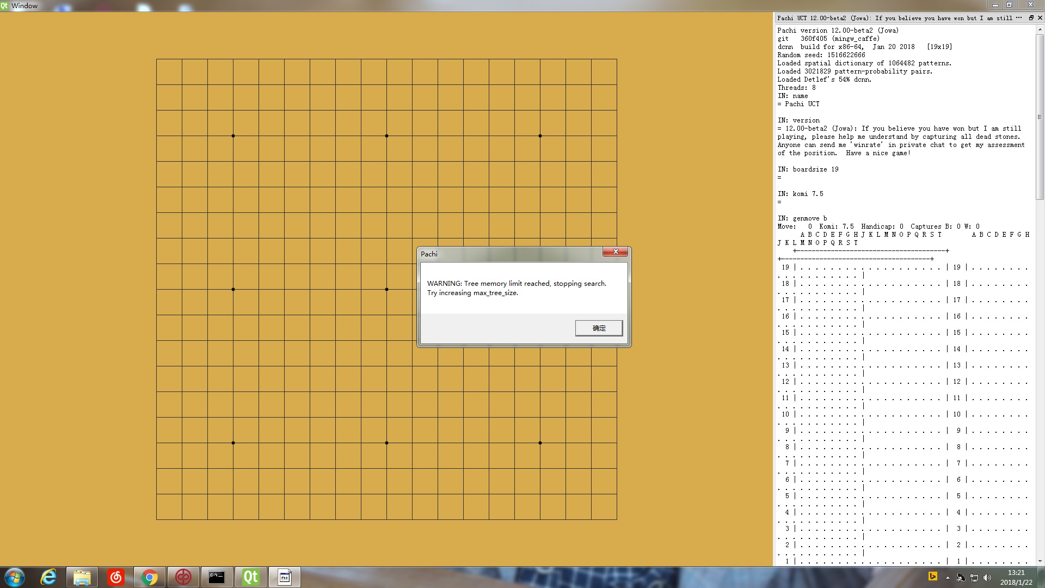Open Internet Explorer from taskbar
1045x588 pixels.
49,577
